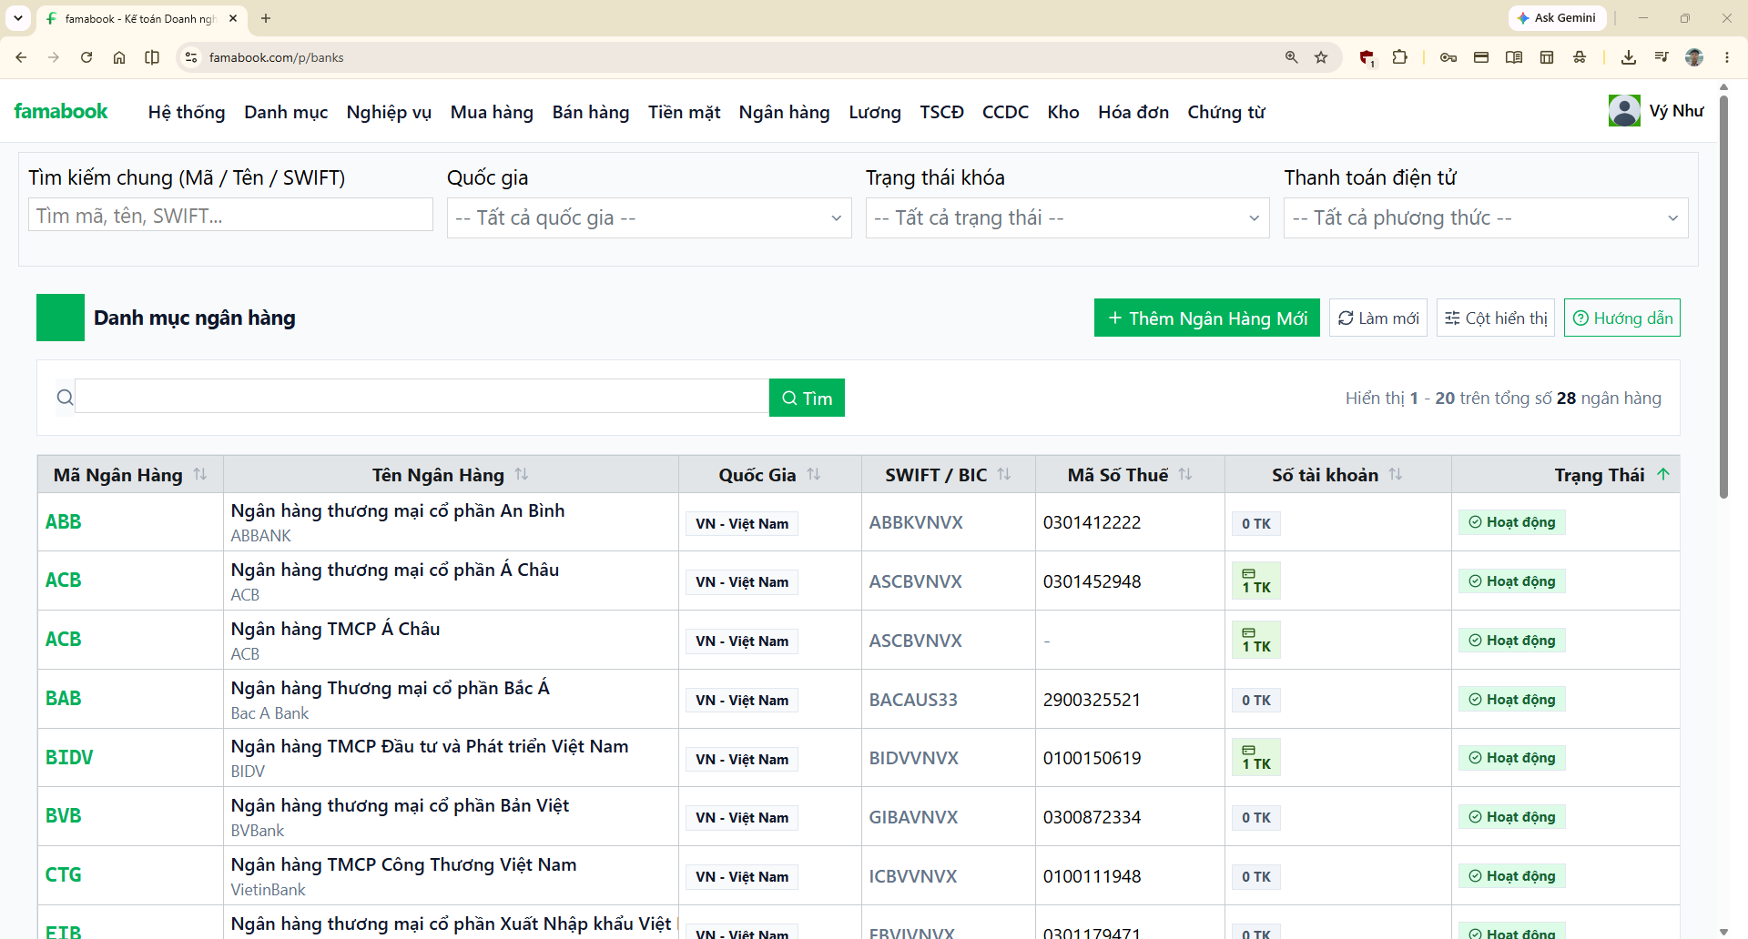Sort by Quốc Gia column icon
This screenshot has width=1748, height=939.
coord(814,474)
